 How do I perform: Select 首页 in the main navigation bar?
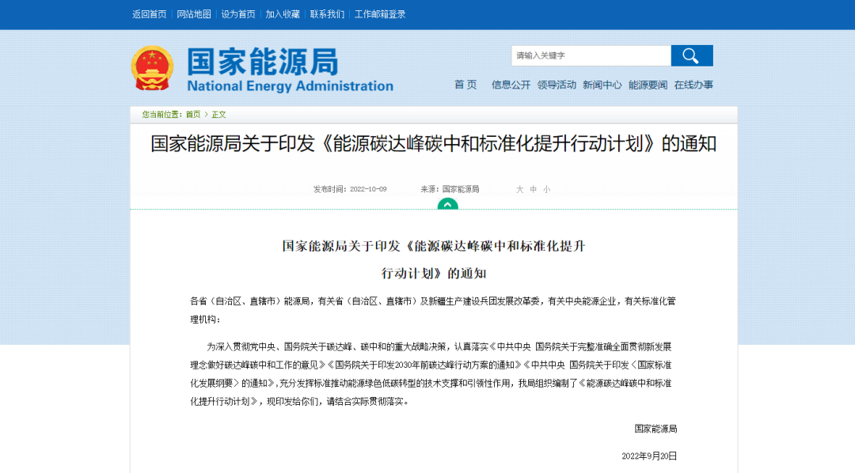(466, 85)
